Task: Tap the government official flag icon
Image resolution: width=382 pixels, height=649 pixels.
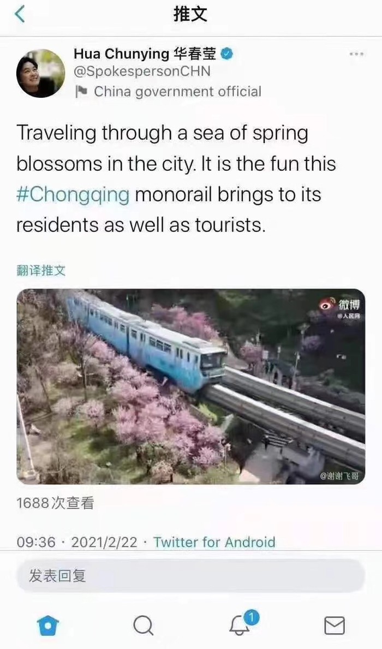Action: coord(81,92)
